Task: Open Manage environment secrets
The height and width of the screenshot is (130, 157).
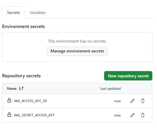Action: [x=77, y=51]
